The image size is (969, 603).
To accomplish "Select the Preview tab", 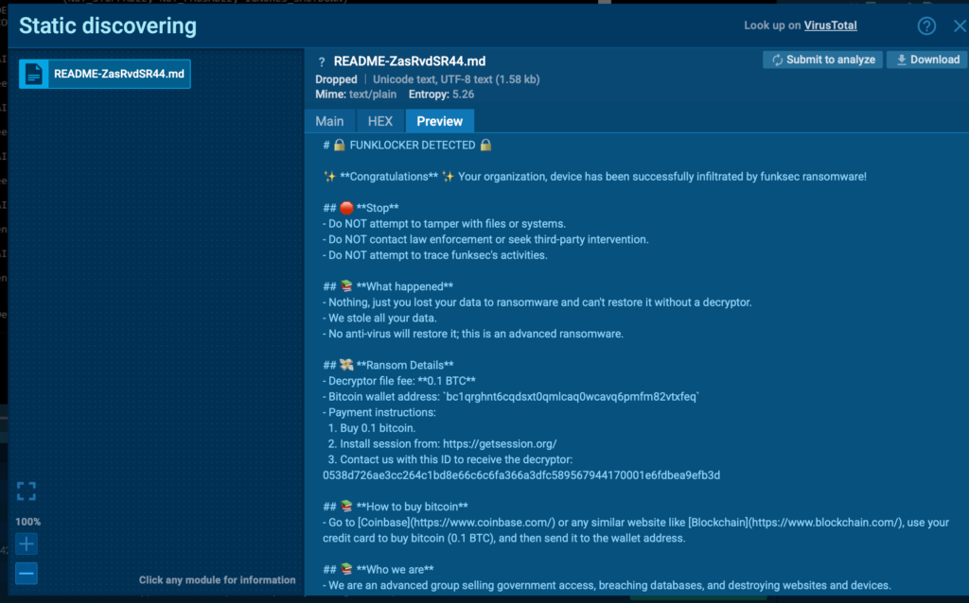I will pos(439,121).
